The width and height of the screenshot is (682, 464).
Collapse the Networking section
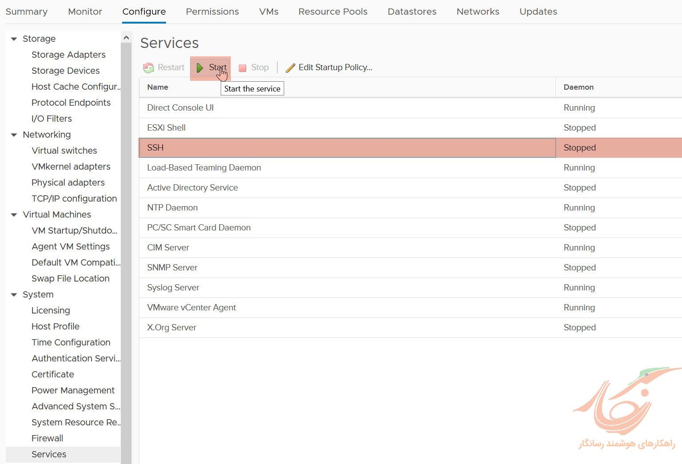pos(14,135)
